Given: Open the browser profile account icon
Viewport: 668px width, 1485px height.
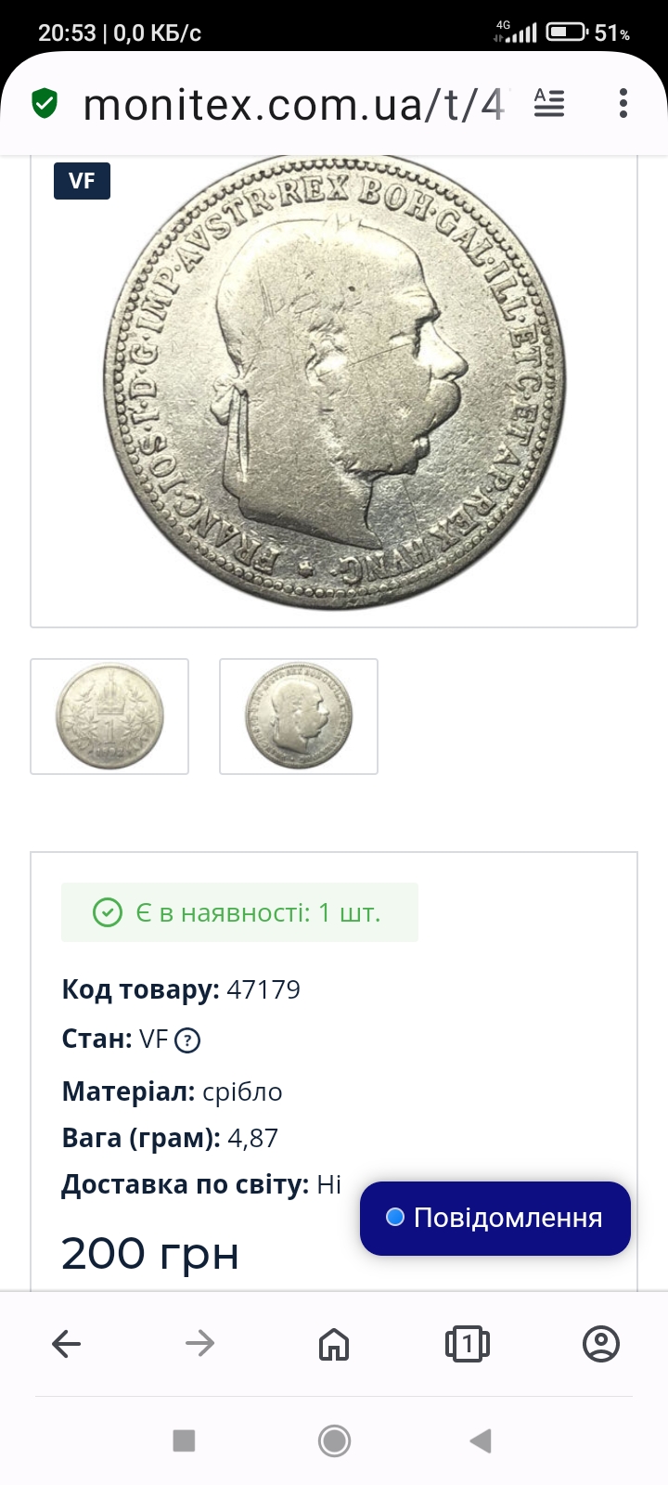Looking at the screenshot, I should pos(601,1343).
